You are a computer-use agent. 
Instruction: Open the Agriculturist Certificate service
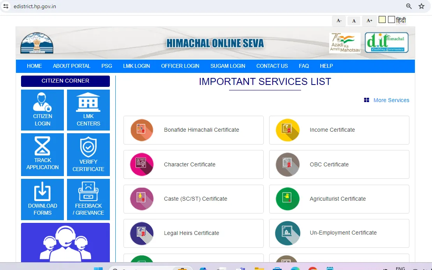click(x=338, y=199)
